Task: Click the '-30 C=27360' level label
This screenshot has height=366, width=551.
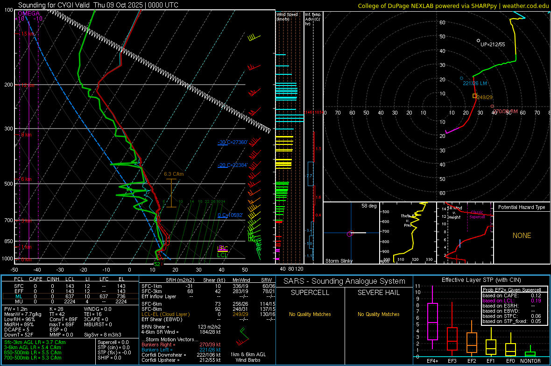Action: pos(233,142)
